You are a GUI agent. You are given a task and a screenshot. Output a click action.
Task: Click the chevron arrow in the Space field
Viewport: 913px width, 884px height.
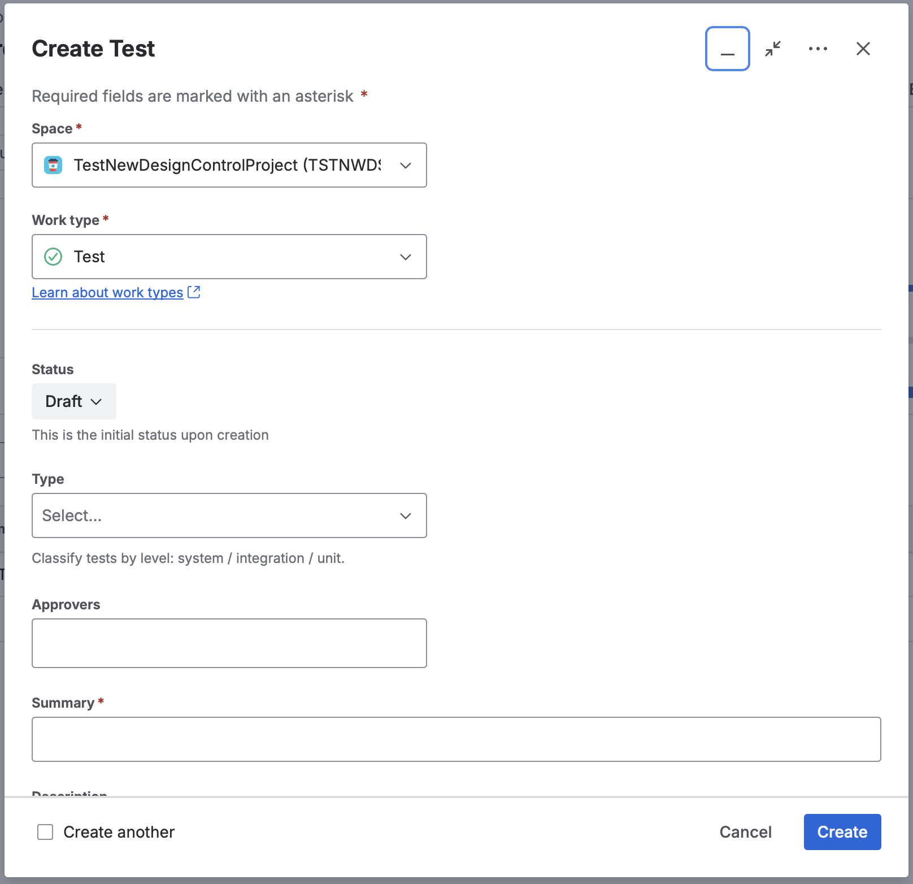(x=406, y=165)
